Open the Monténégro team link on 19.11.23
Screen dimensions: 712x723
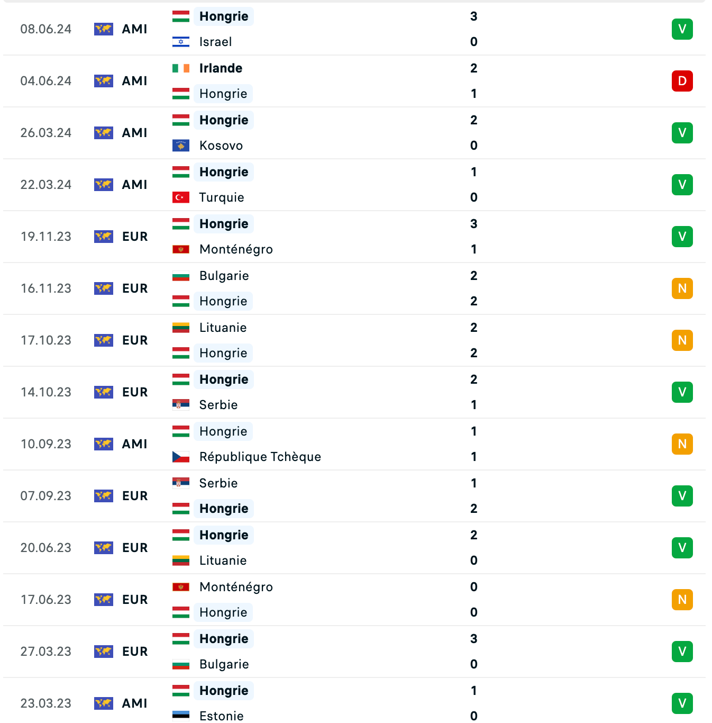pyautogui.click(x=236, y=249)
